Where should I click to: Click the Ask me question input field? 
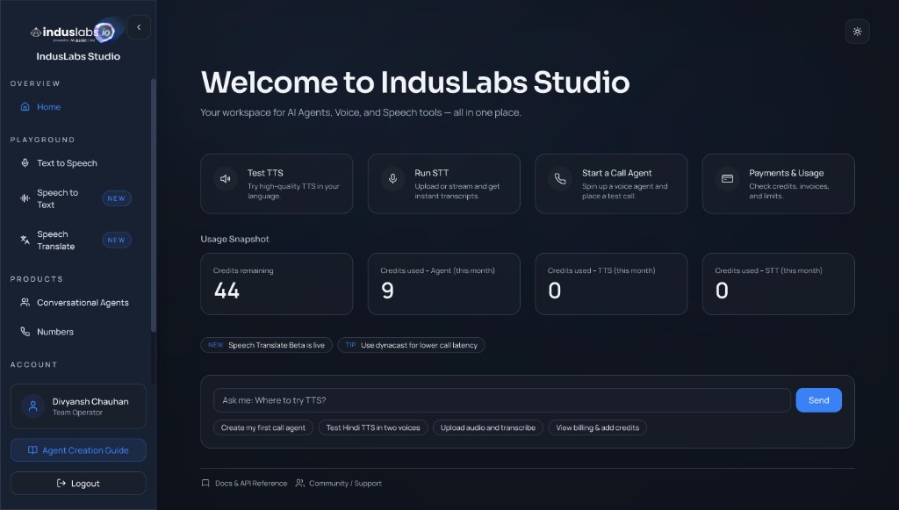point(500,399)
